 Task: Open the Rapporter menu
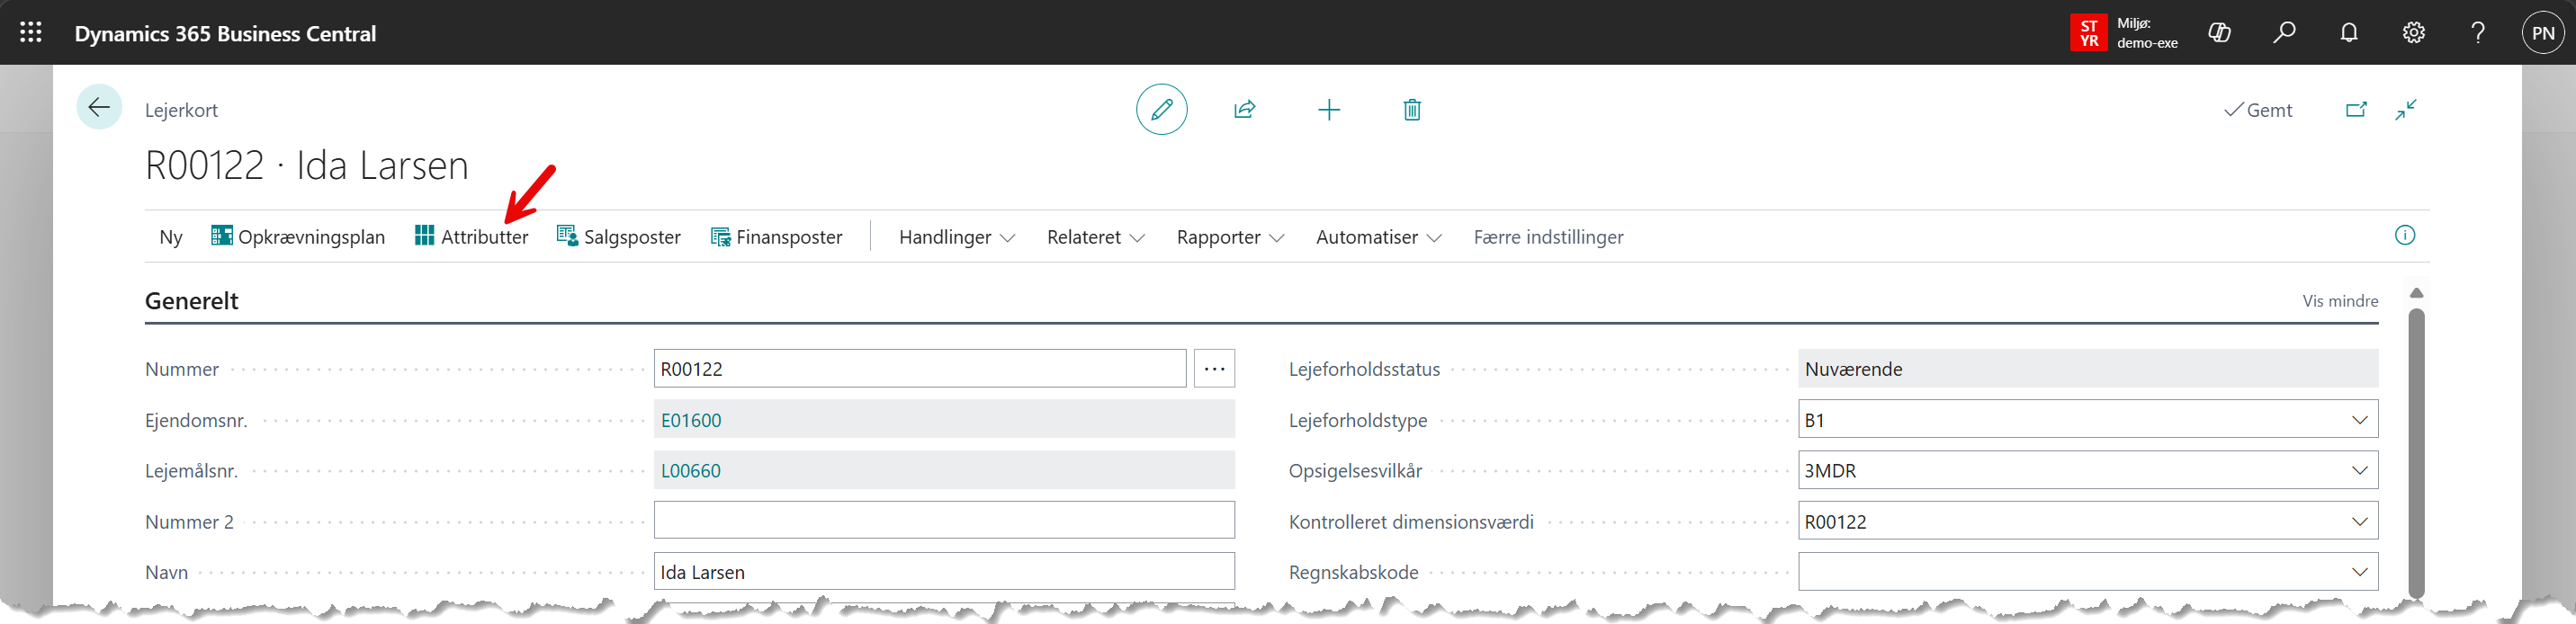[1229, 237]
